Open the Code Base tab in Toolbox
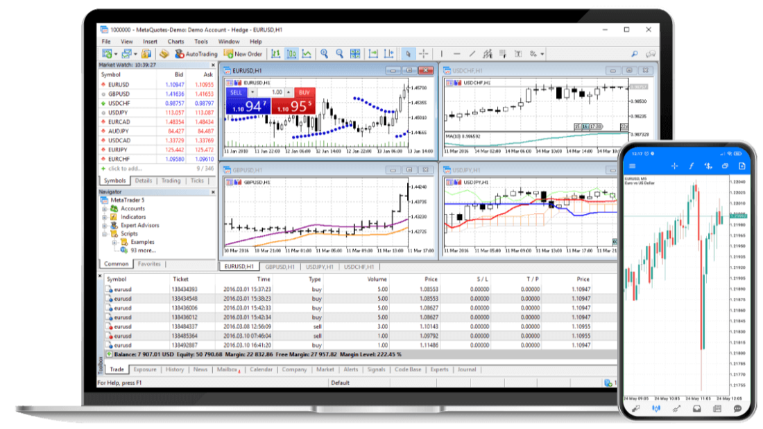Screen dimensions: 763x429 (x=408, y=369)
